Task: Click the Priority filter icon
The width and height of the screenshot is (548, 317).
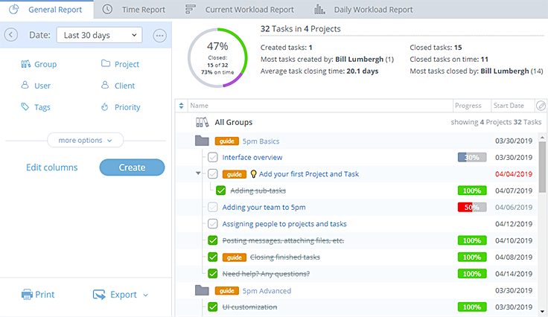Action: (x=106, y=107)
